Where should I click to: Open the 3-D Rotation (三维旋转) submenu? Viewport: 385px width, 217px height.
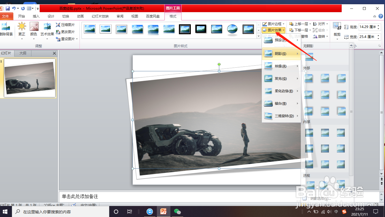(x=281, y=116)
